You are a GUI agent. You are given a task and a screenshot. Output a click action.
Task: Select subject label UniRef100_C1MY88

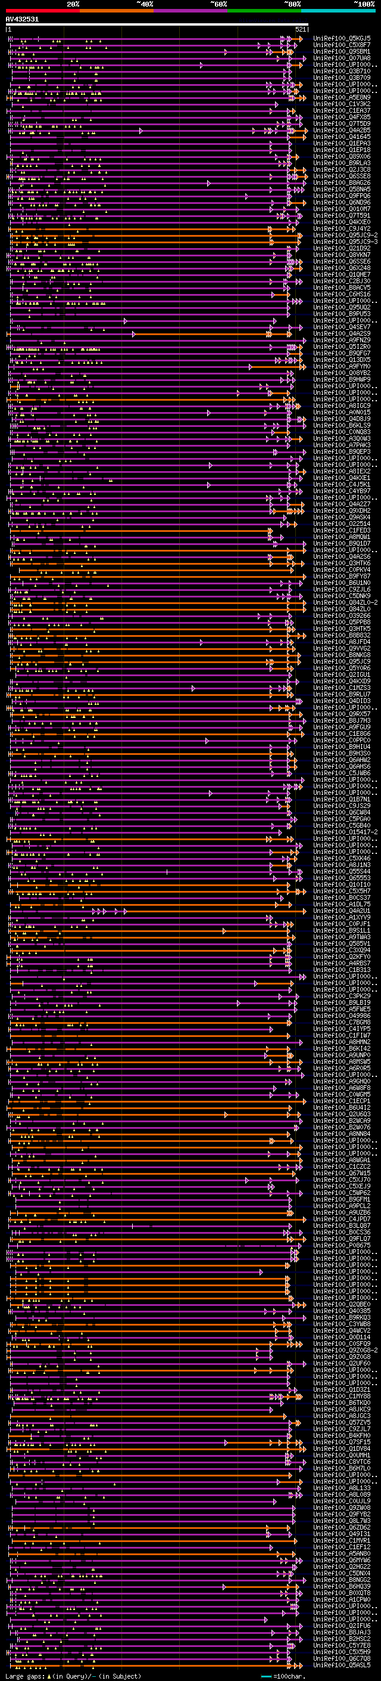click(x=342, y=1397)
